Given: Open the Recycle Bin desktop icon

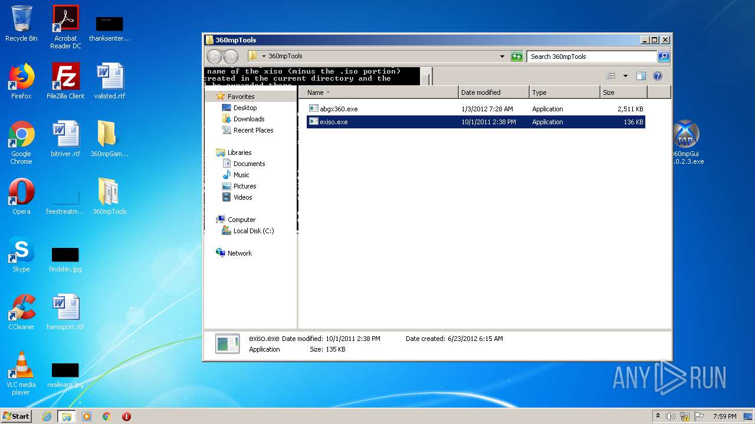Looking at the screenshot, I should coord(21,24).
